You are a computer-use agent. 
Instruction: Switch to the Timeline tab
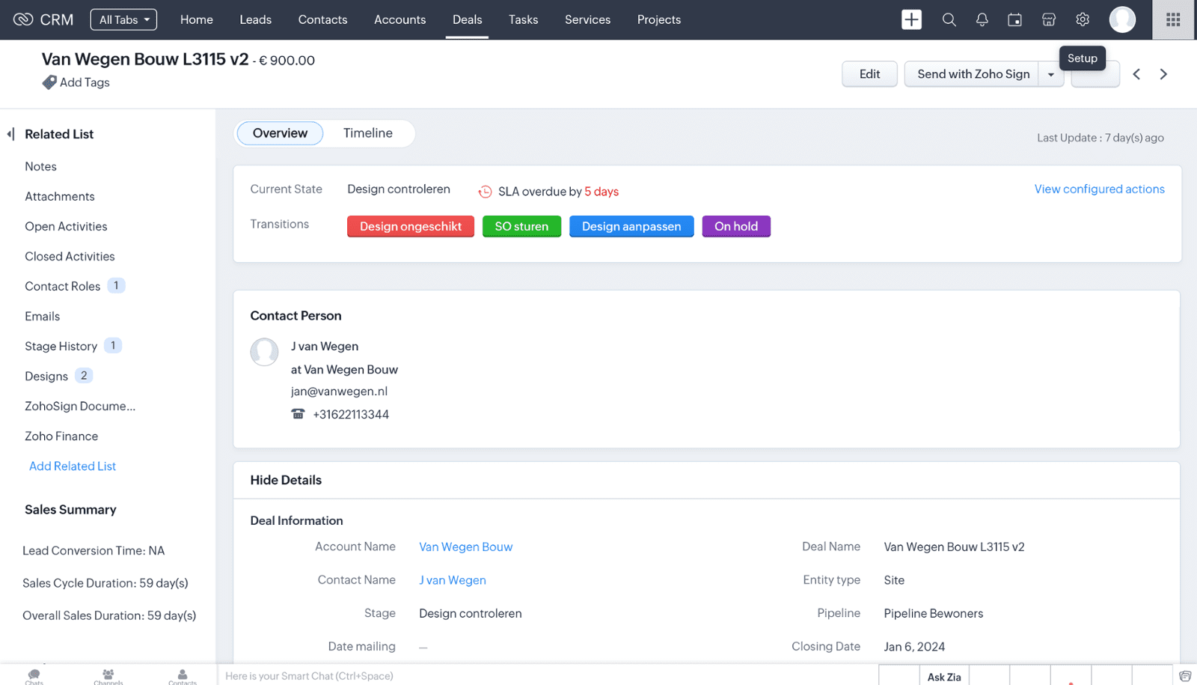coord(367,133)
